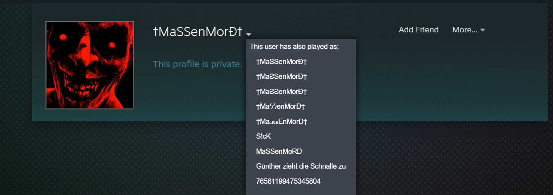Viewport: 553px width, 195px height.
Task: Click the red skull profile avatar
Action: click(x=90, y=65)
